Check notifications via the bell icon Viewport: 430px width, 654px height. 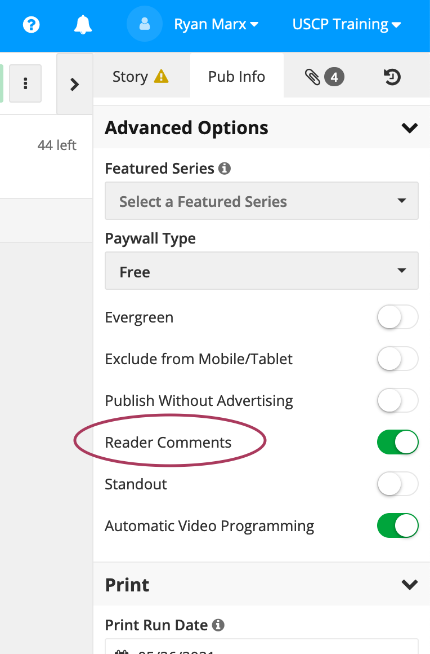83,24
